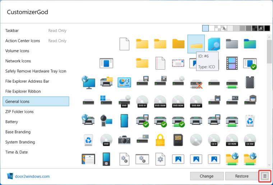Choose the light blue background swatch
Screen dimensions: 273x185
205,28
